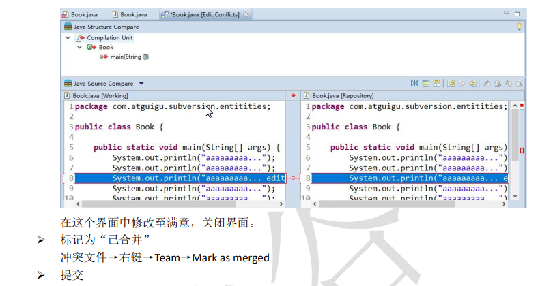Copy current change from right to left

click(x=472, y=84)
